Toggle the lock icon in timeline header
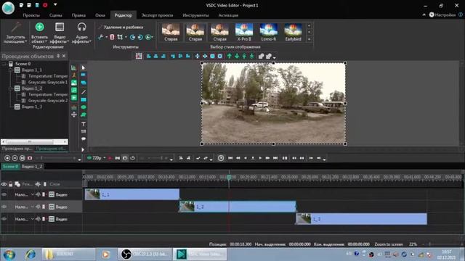Viewport: 465px width, 261px height. (x=11, y=184)
